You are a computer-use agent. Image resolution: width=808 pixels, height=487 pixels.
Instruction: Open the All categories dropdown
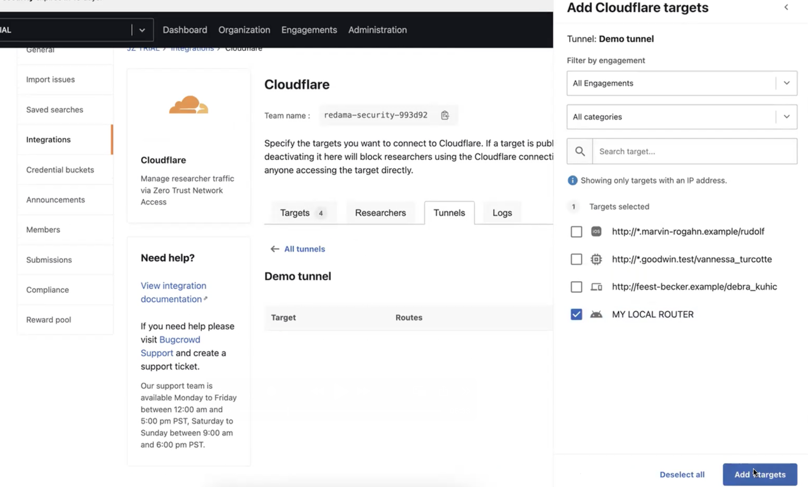click(682, 117)
